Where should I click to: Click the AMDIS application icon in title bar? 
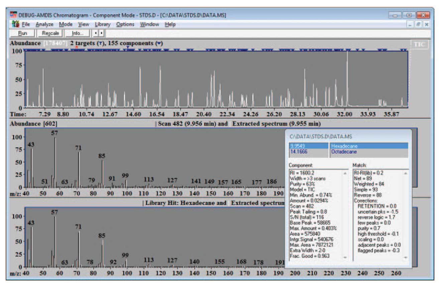[x=13, y=15]
